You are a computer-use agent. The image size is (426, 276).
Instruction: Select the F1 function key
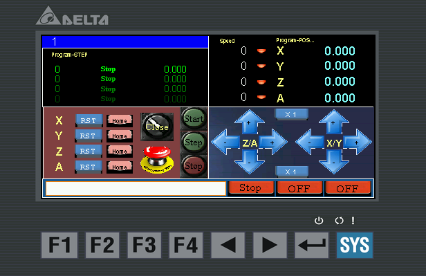[x=59, y=245]
